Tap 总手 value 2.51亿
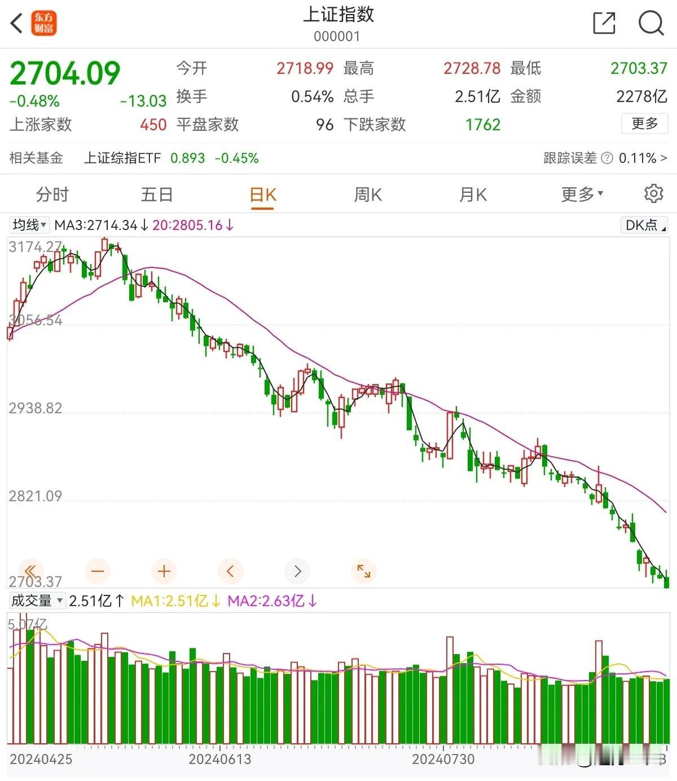This screenshot has height=781, width=677. pyautogui.click(x=477, y=96)
